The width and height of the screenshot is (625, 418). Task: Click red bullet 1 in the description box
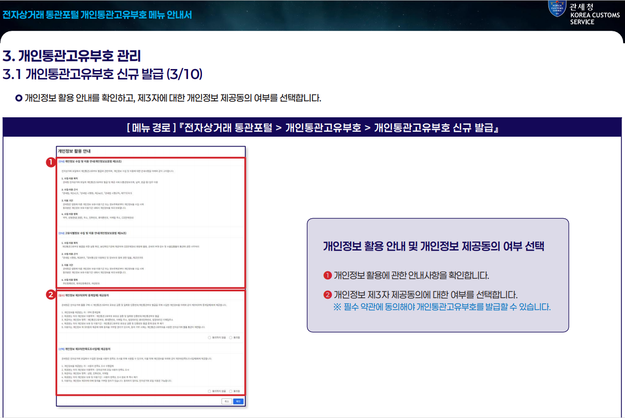click(x=327, y=275)
